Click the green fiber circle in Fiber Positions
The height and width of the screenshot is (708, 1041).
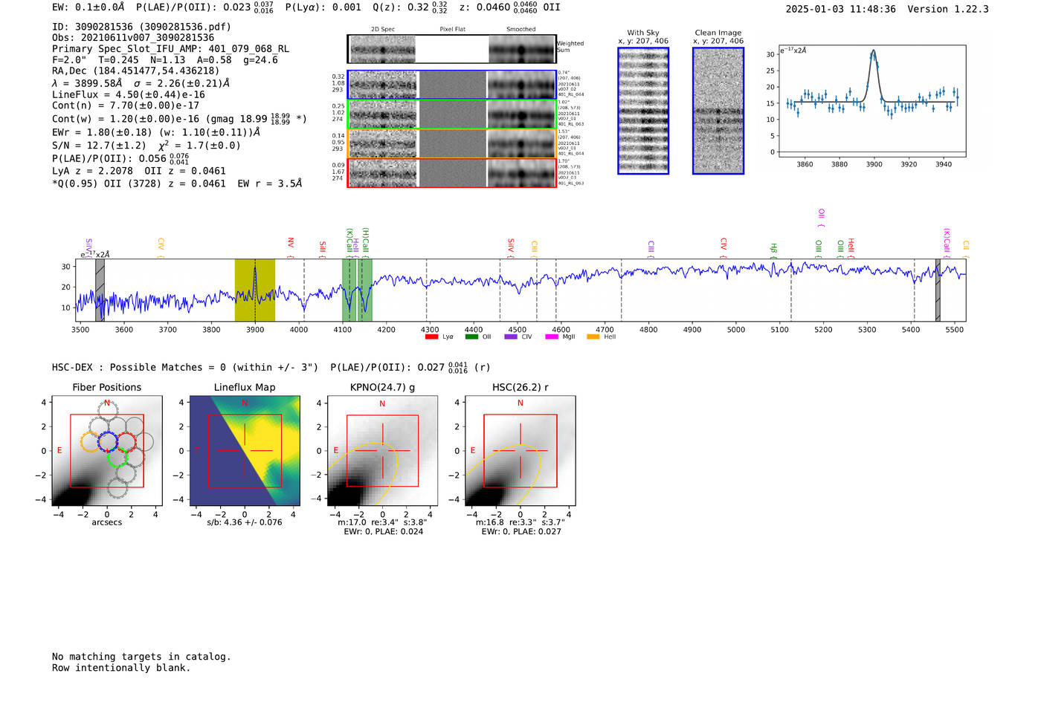(x=117, y=457)
